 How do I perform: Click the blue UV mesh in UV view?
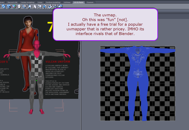138,83
